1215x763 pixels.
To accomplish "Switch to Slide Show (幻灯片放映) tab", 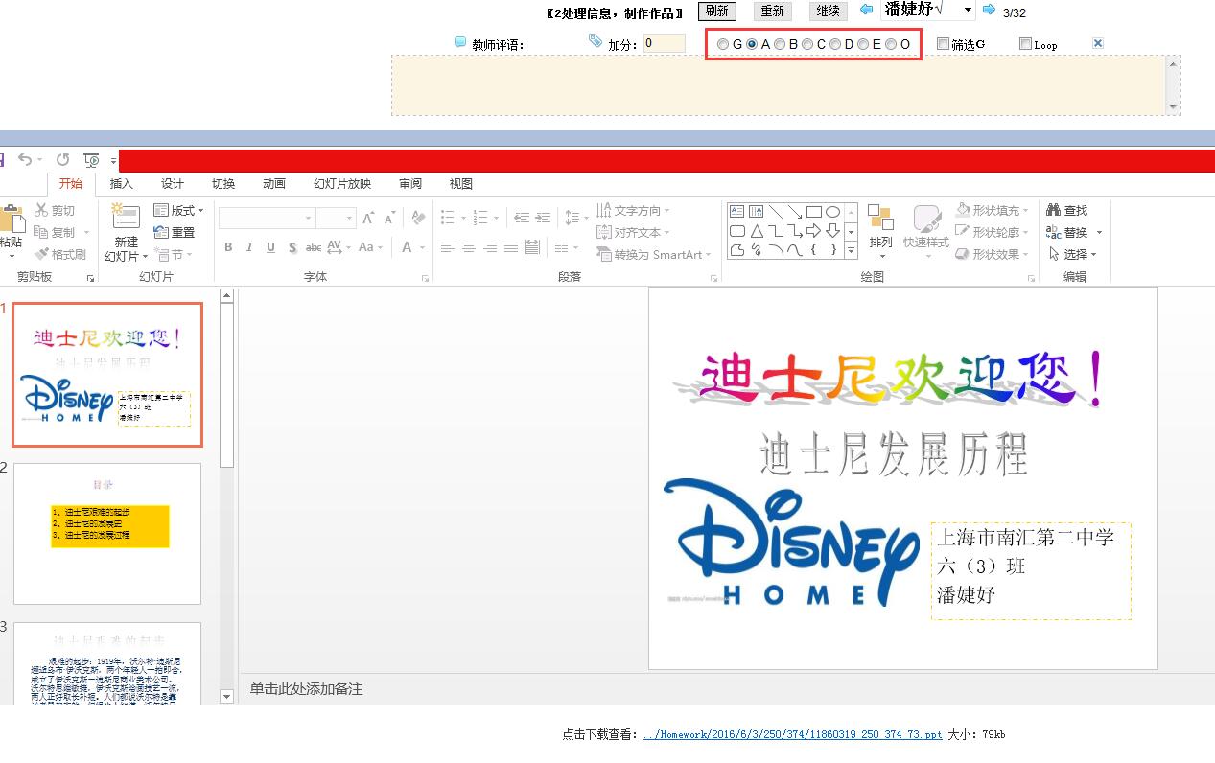I will [342, 184].
